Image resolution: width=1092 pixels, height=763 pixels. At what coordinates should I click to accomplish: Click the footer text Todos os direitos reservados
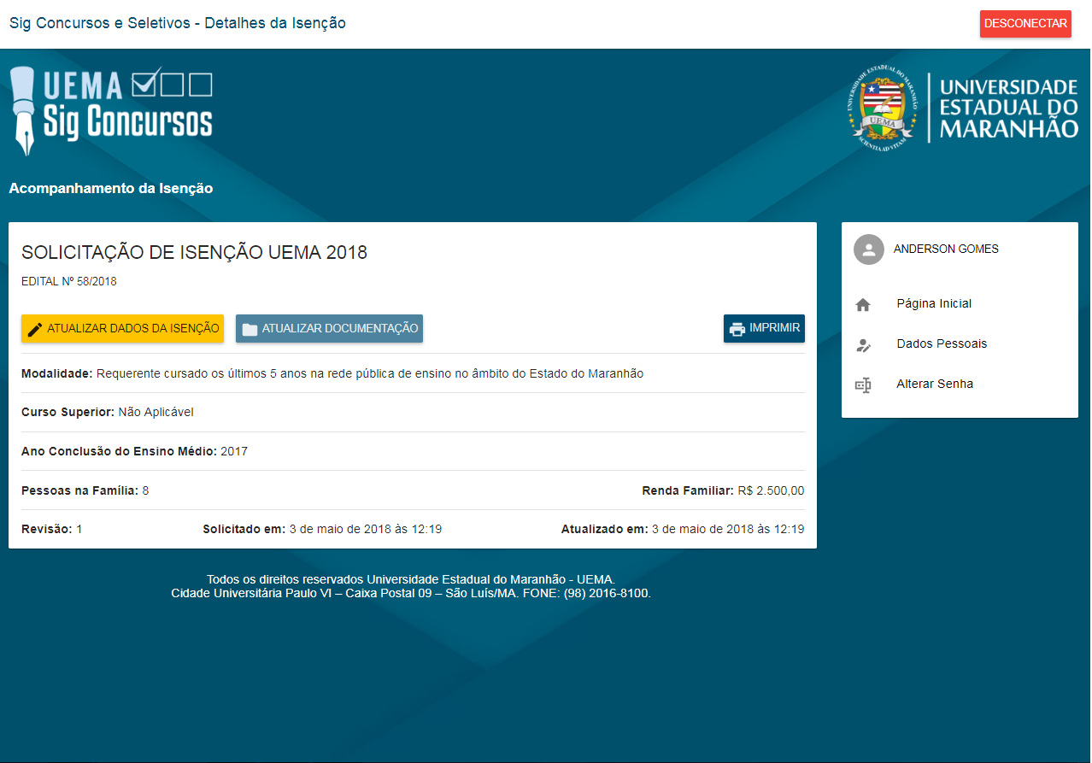(x=411, y=579)
